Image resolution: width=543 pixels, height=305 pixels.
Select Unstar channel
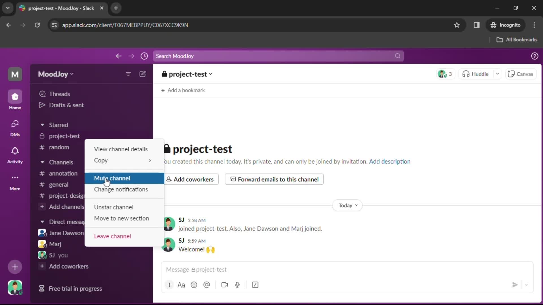(124, 207)
